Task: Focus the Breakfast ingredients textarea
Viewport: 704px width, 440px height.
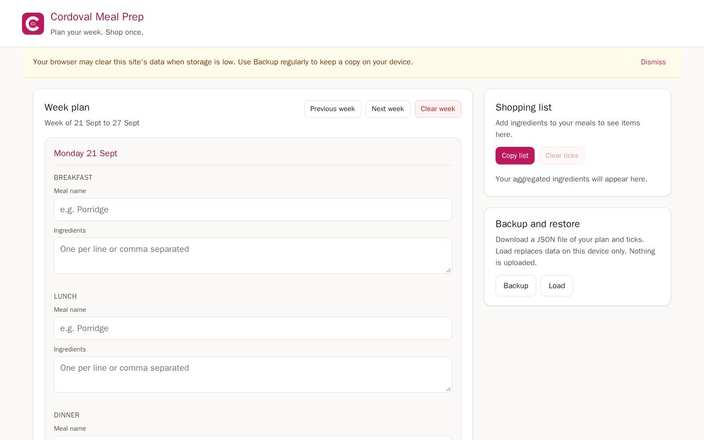Action: point(253,256)
